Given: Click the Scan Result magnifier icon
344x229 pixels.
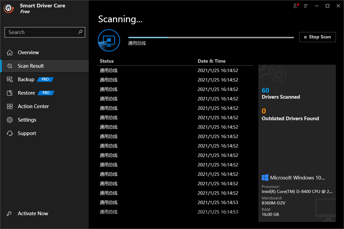Looking at the screenshot, I should (x=10, y=66).
